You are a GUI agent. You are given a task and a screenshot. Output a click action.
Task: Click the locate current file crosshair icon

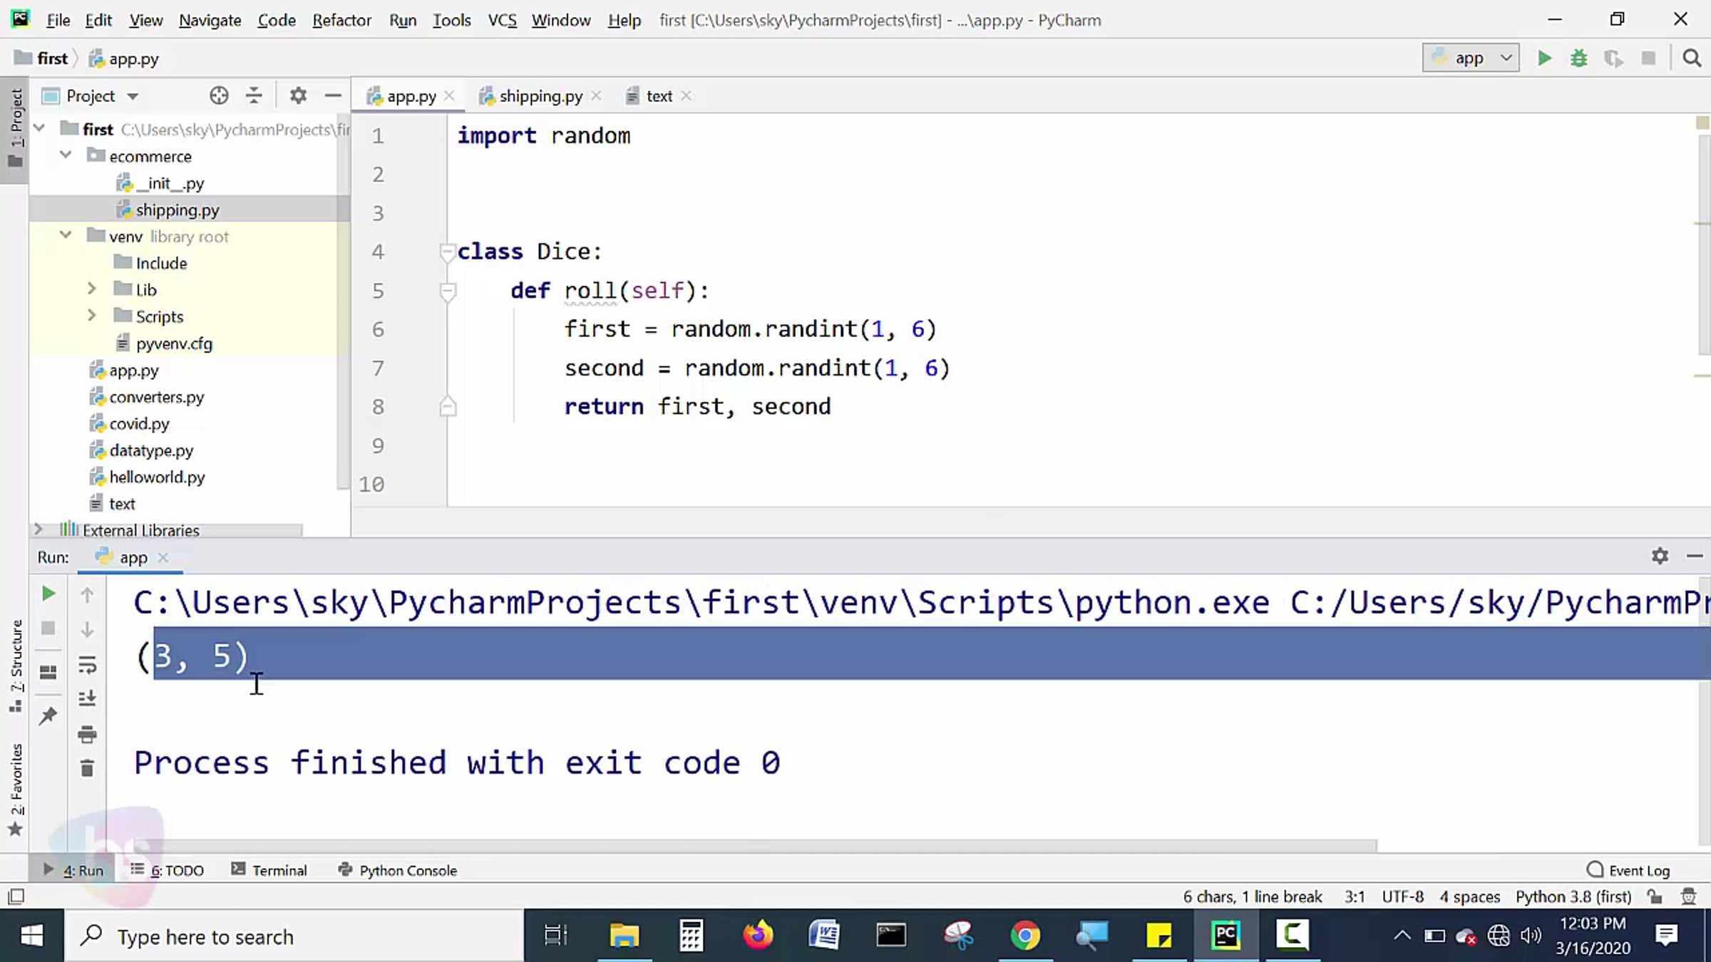pyautogui.click(x=219, y=95)
